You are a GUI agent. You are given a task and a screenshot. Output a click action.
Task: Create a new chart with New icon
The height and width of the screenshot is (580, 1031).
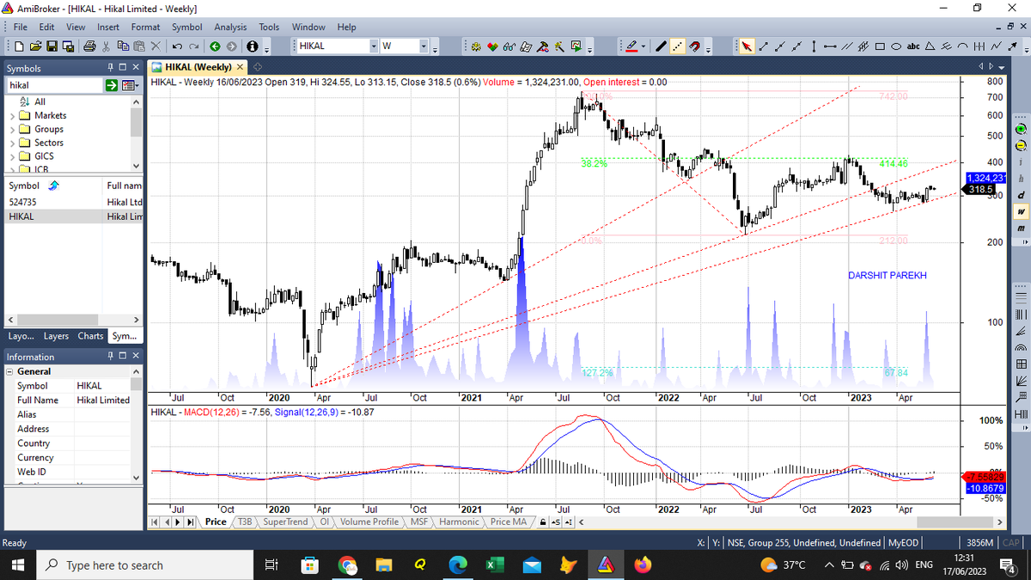pyautogui.click(x=19, y=46)
